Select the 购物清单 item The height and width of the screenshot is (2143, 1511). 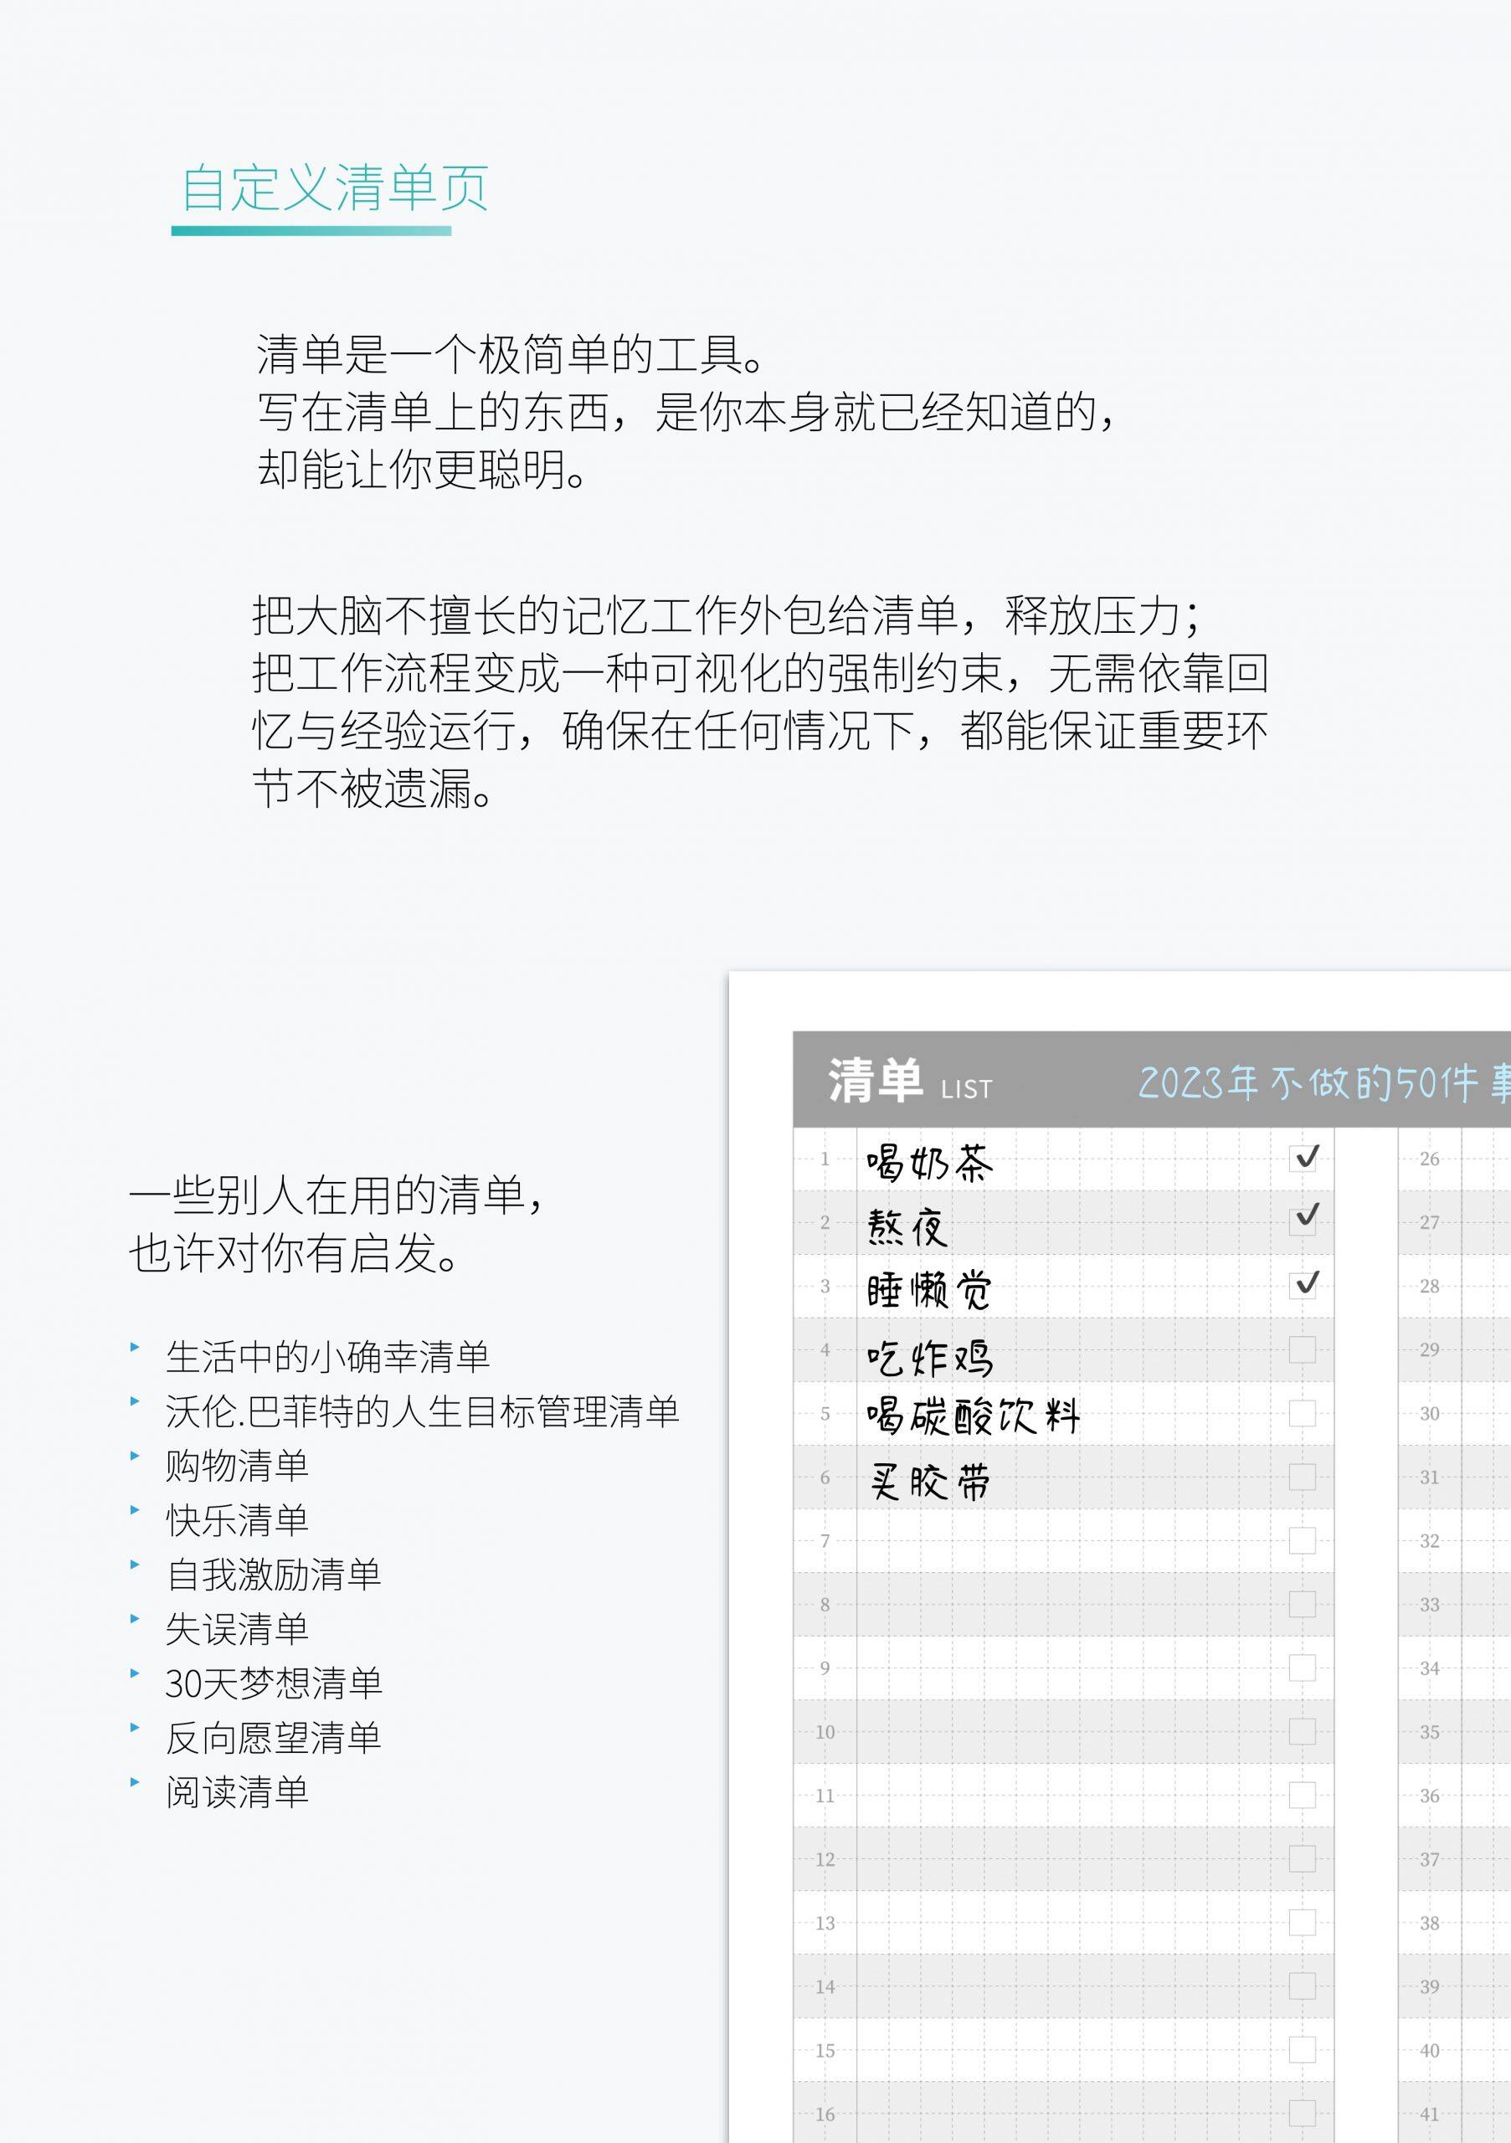pos(237,1466)
